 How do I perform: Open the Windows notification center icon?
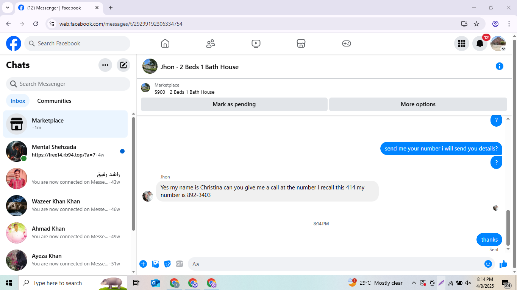coord(506,283)
